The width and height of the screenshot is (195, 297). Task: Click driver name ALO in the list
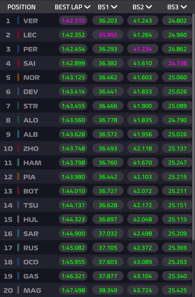pyautogui.click(x=31, y=120)
